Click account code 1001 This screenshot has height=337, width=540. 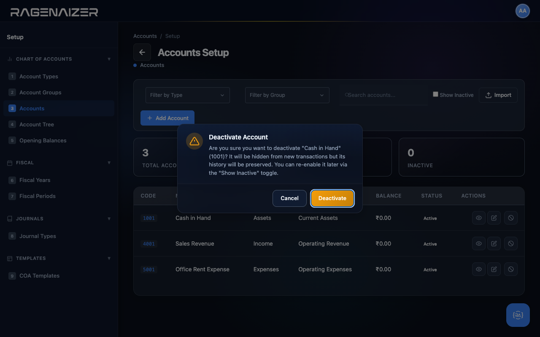pyautogui.click(x=149, y=218)
